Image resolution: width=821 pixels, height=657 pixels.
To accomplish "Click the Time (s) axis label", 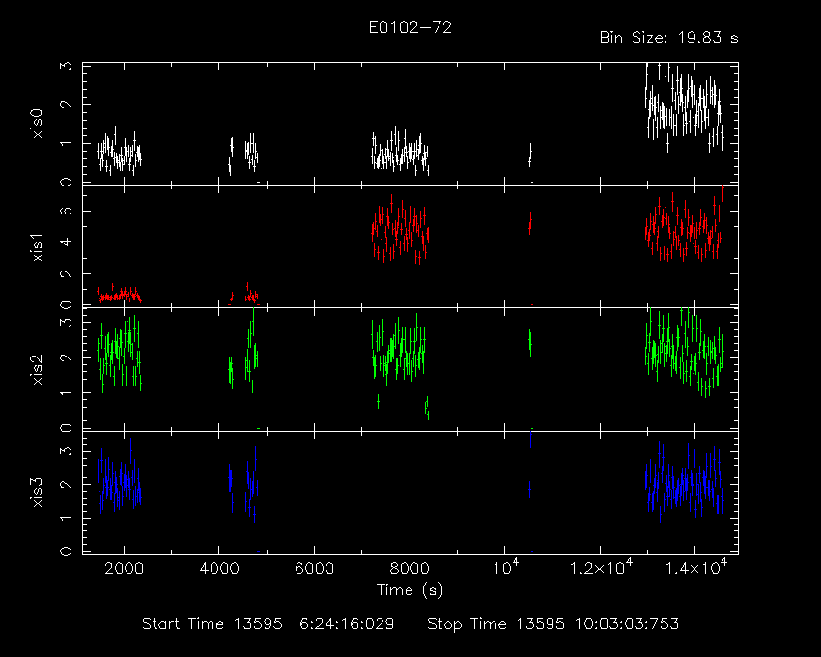I will (410, 590).
